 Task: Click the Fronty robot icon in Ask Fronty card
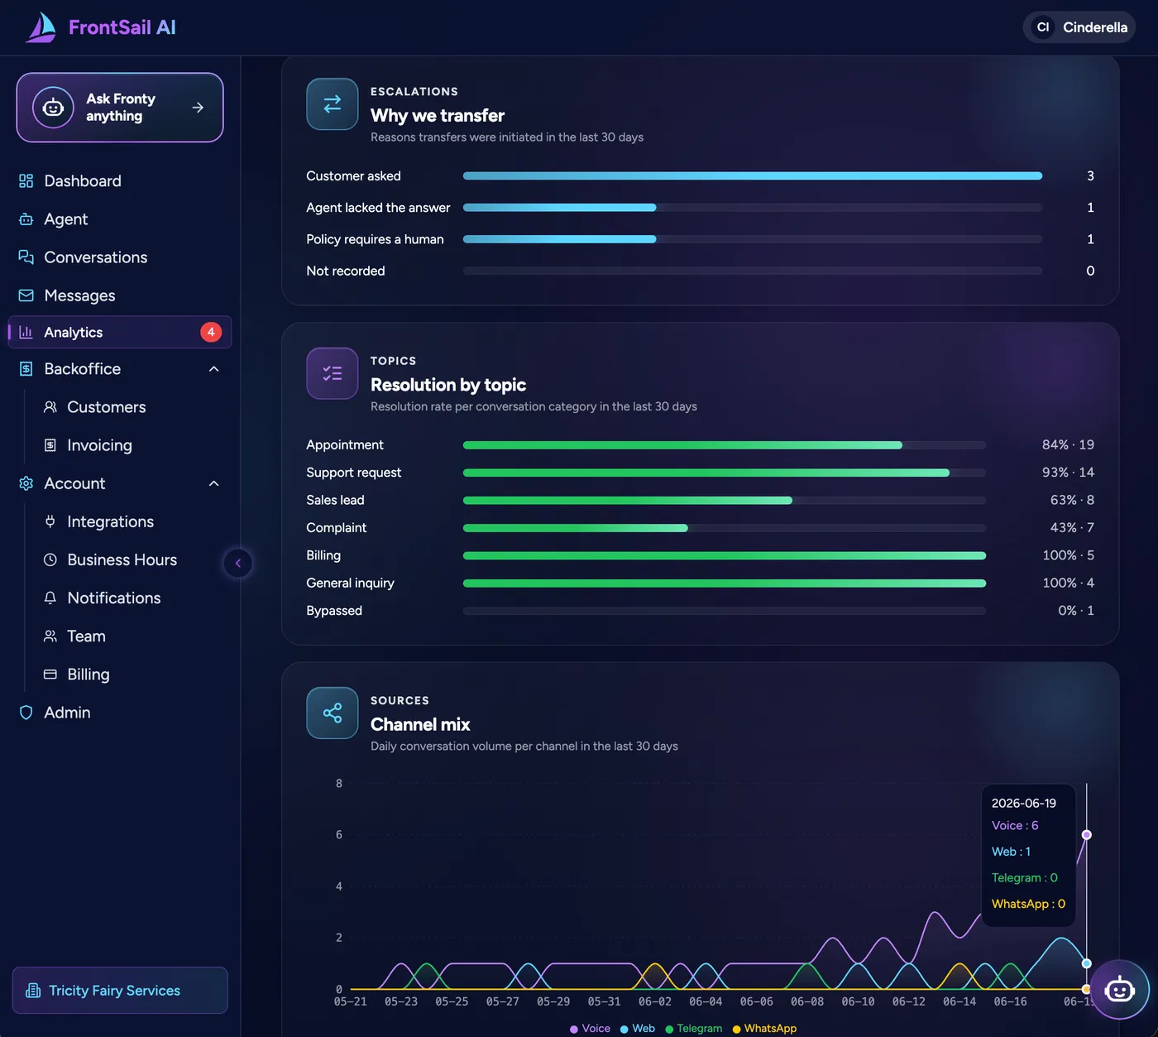(53, 108)
